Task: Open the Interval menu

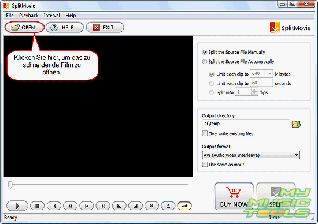Action: click(51, 16)
